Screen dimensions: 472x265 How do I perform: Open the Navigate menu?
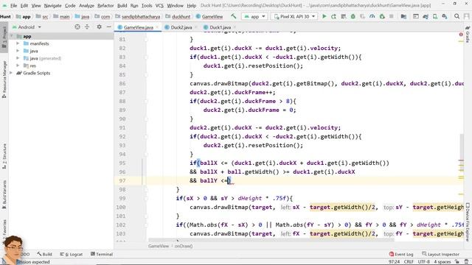click(x=52, y=5)
